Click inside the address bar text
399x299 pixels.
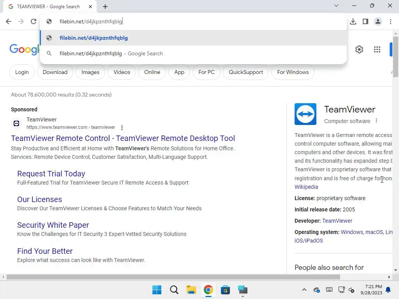[91, 21]
